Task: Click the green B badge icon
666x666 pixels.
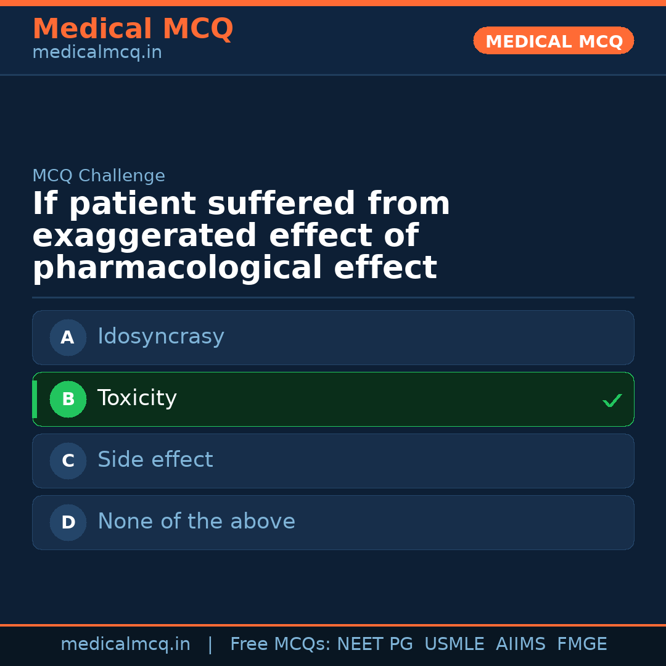Action: (x=68, y=399)
